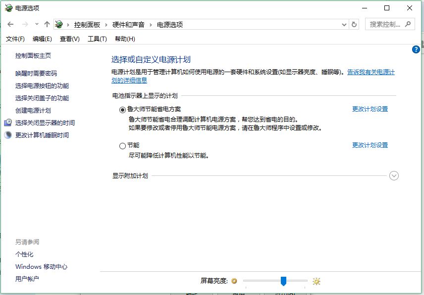Click 更改计划设置 for 节能 plan
Viewport: 424px width, 295px height.
click(x=370, y=145)
